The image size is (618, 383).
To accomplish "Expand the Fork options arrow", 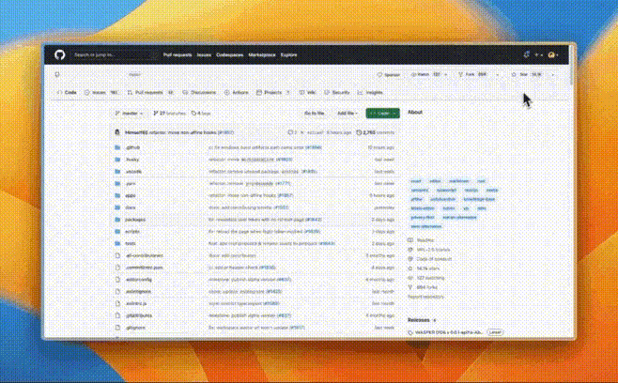I will click(x=497, y=74).
